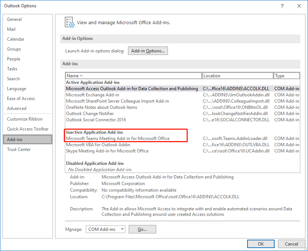
Task: Click the Add-in Options button
Action: [148, 51]
